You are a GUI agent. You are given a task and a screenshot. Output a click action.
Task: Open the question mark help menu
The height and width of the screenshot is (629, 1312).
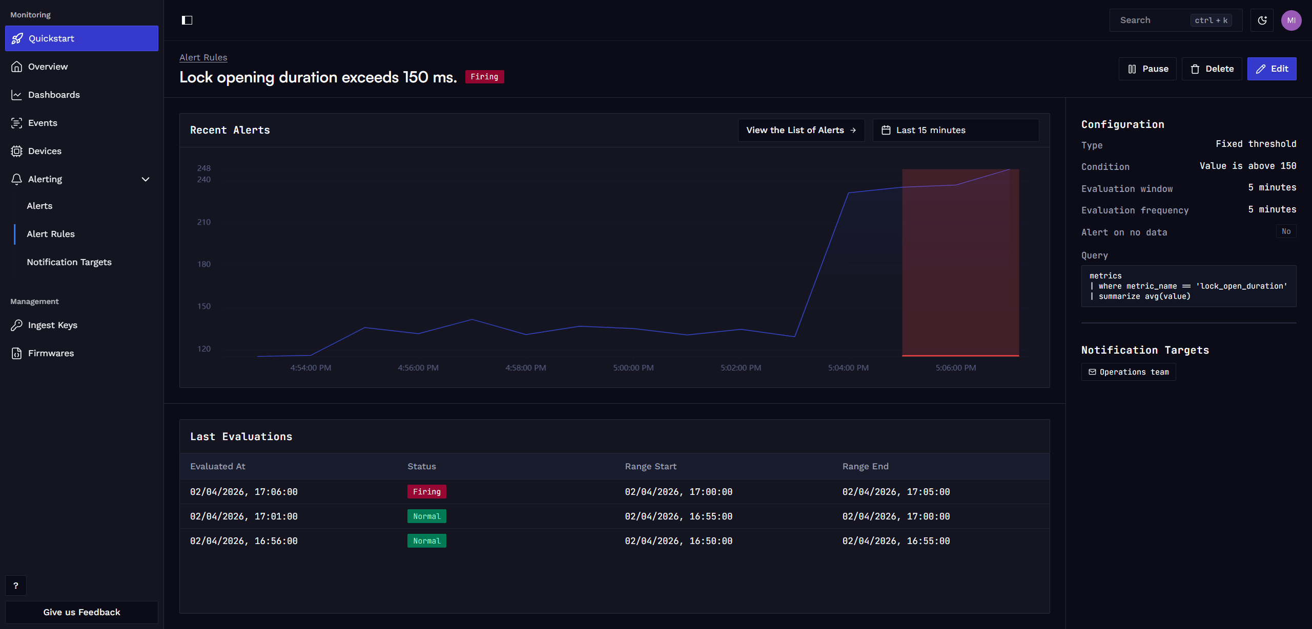16,585
